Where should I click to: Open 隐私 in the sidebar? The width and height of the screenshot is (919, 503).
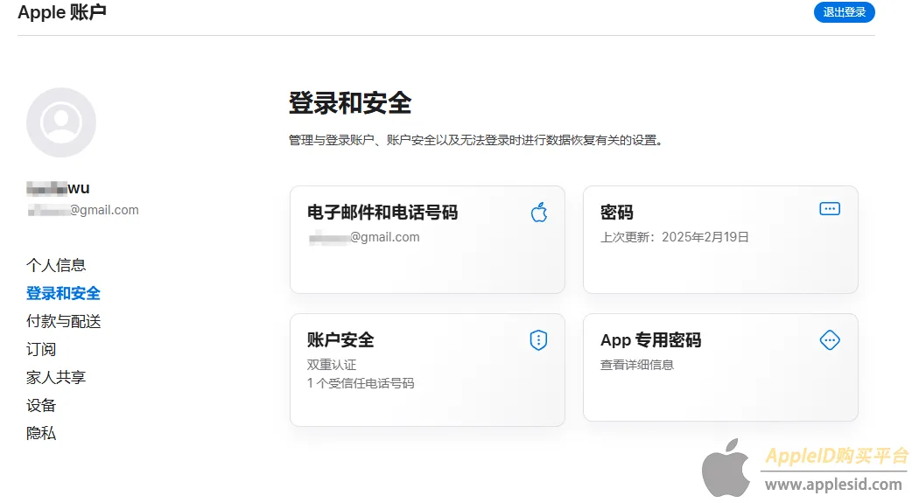tap(41, 433)
